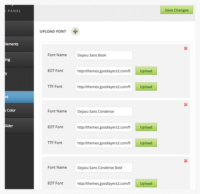Focus the TTF Font URL field for Dejavu Sans Condense
The image size is (200, 194).
104,143
